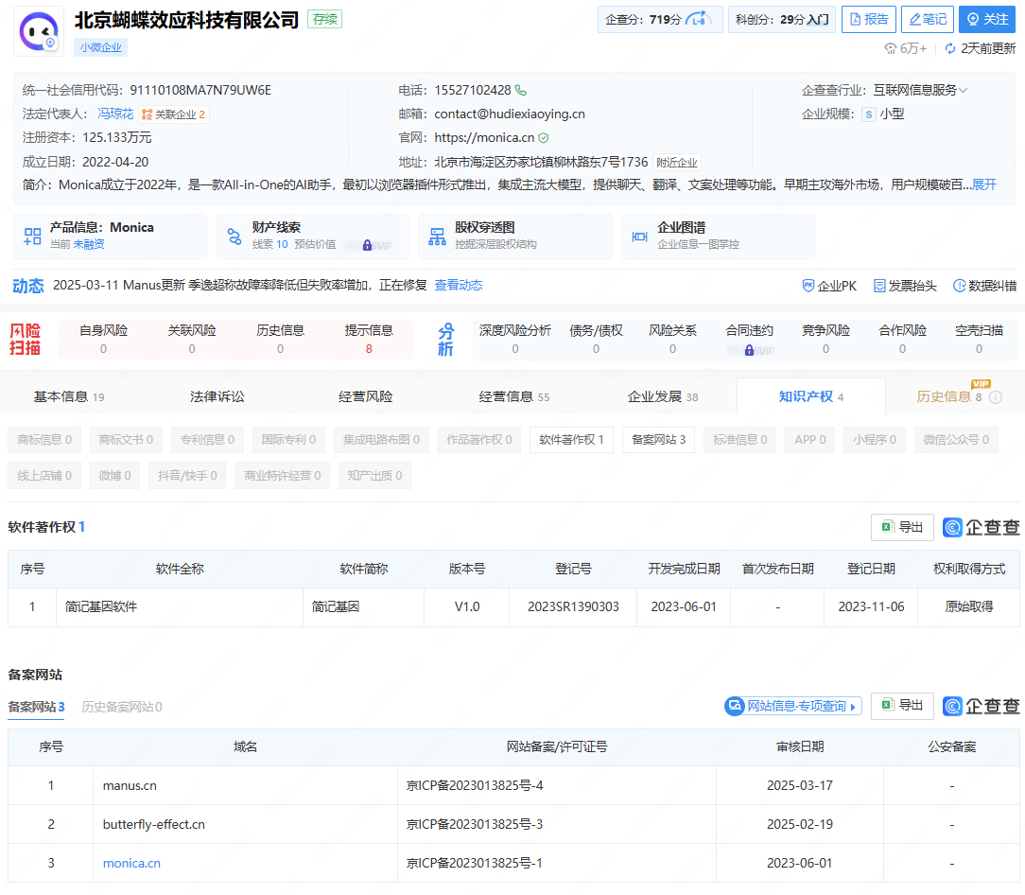Open 空壳扫描 analysis item
The image size is (1025, 895).
(979, 339)
